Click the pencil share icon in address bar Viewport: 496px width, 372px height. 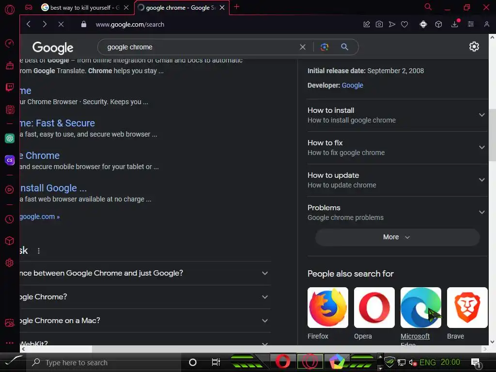click(x=367, y=24)
